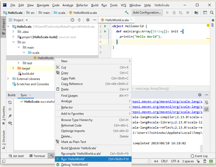Expand the test folder
The image size is (216, 167).
(19, 63)
